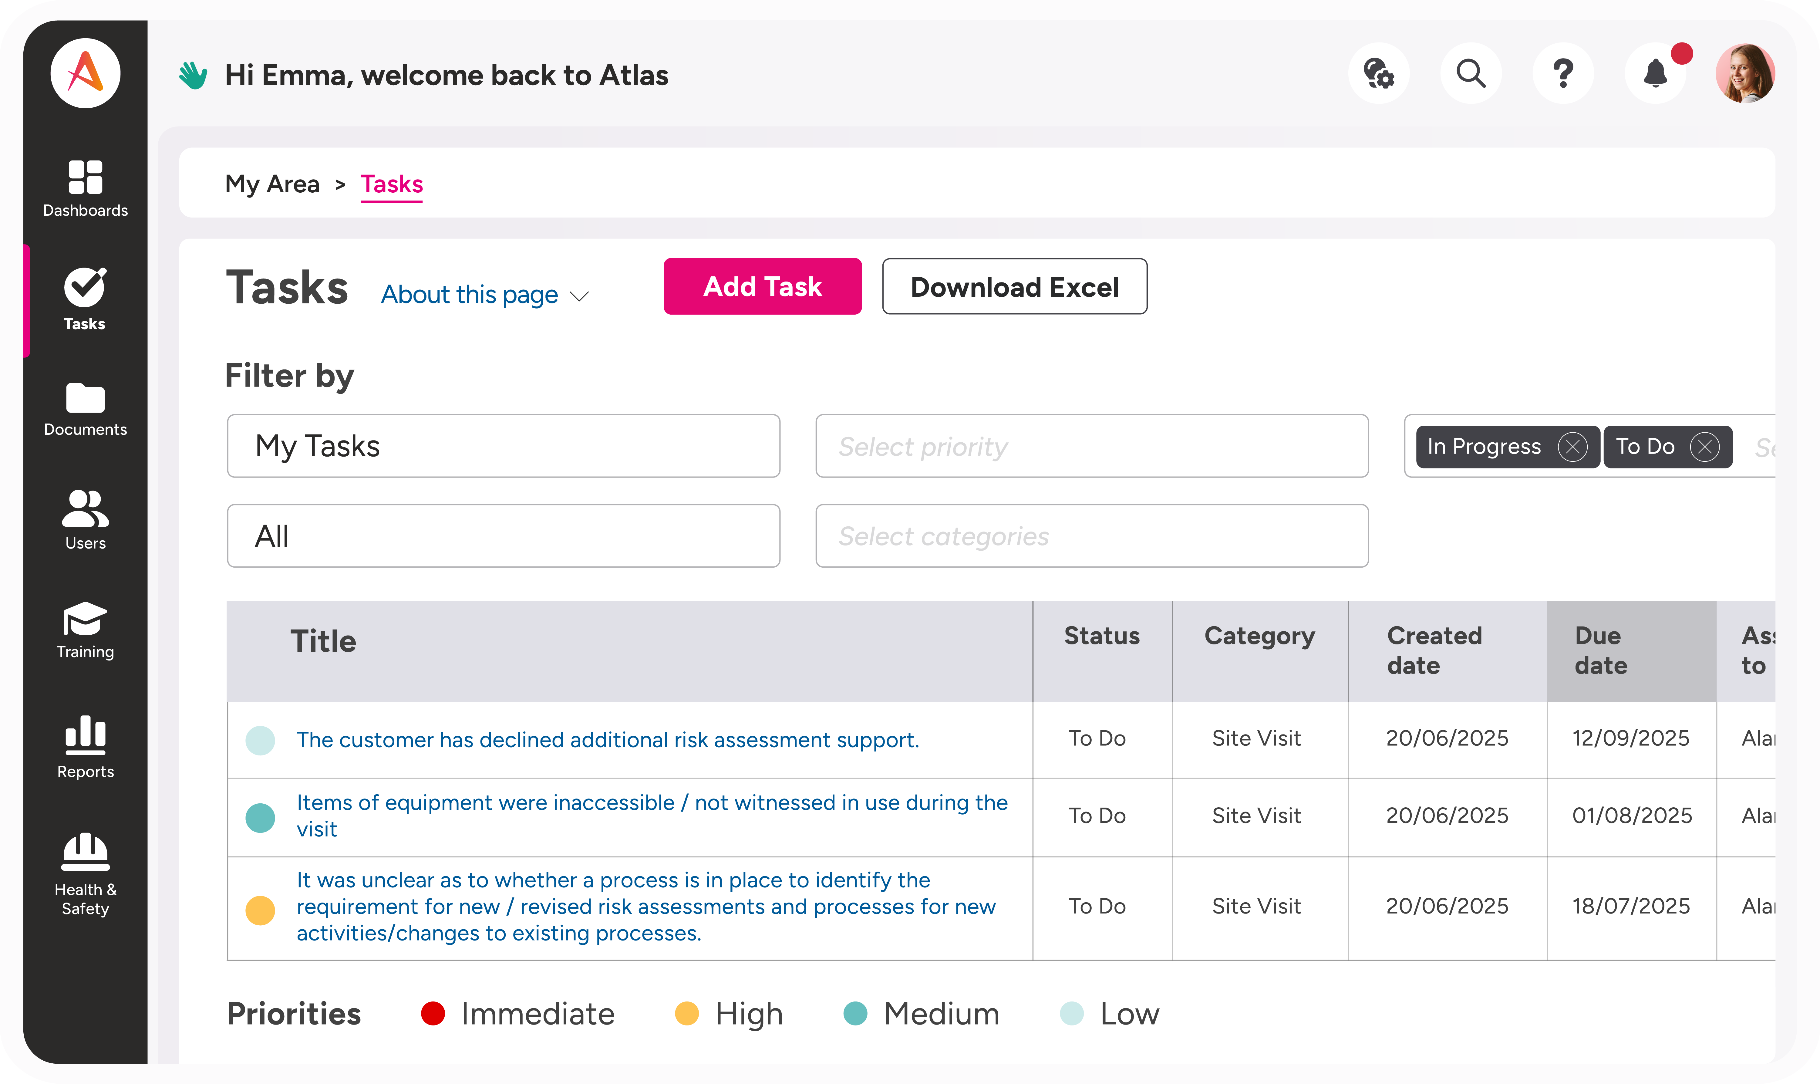Click the search magnifier icon

(1471, 73)
